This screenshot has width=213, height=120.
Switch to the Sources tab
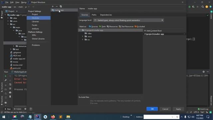click(85, 15)
